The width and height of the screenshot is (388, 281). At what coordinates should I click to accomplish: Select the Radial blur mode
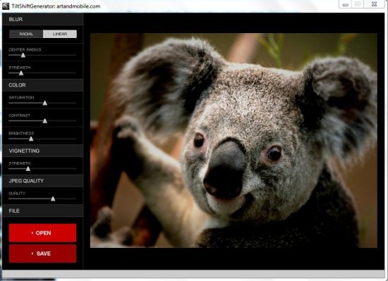[26, 34]
